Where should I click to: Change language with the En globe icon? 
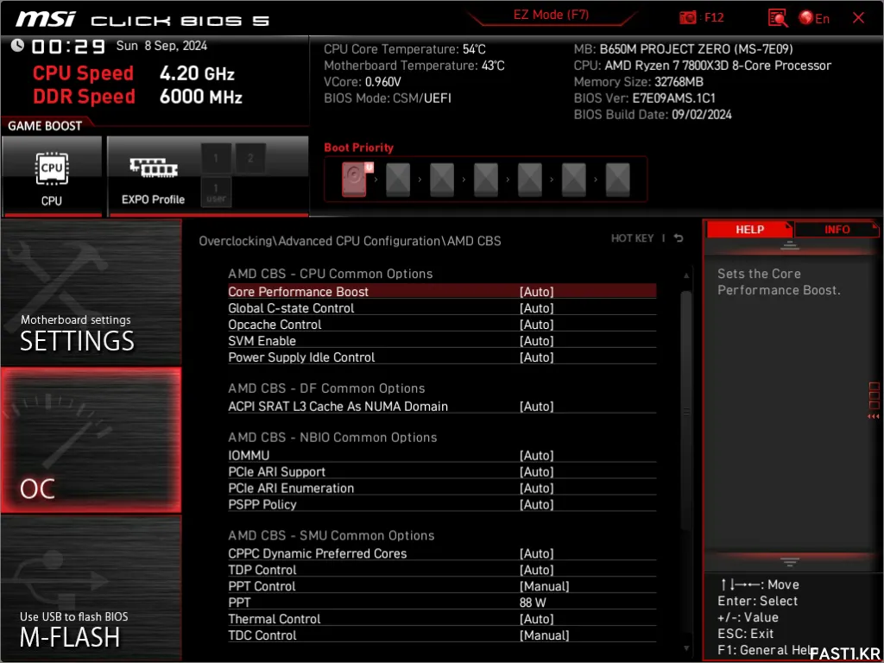point(814,18)
